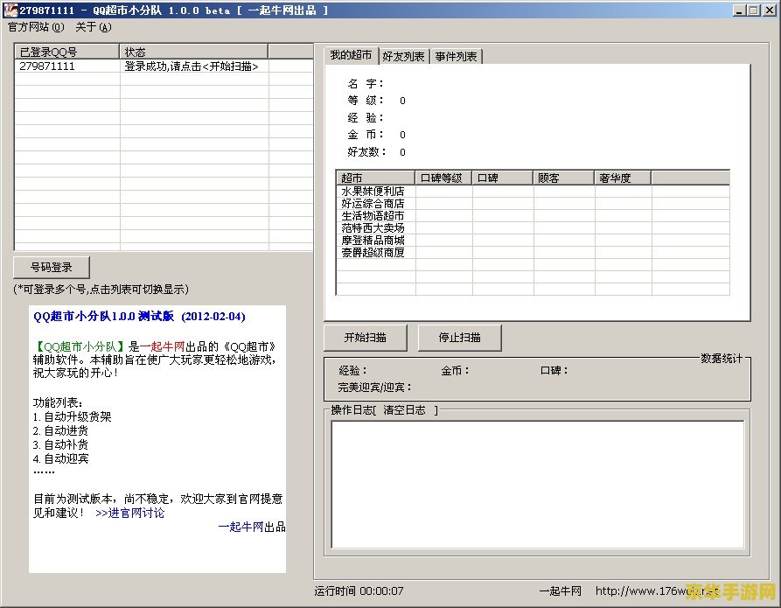Open the >>进官网讨论 link
Screen dimensions: 781x608
tap(129, 513)
